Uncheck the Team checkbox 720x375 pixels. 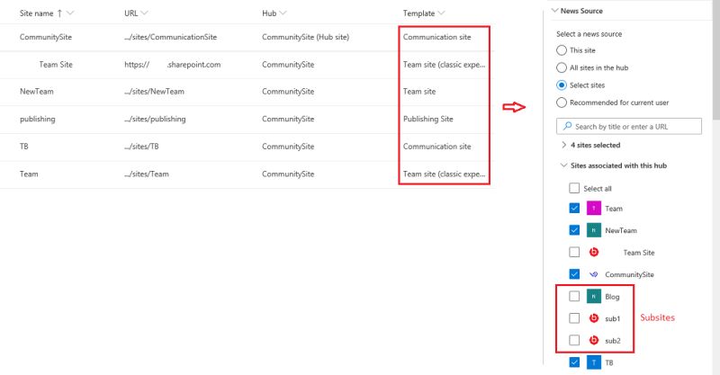[574, 208]
